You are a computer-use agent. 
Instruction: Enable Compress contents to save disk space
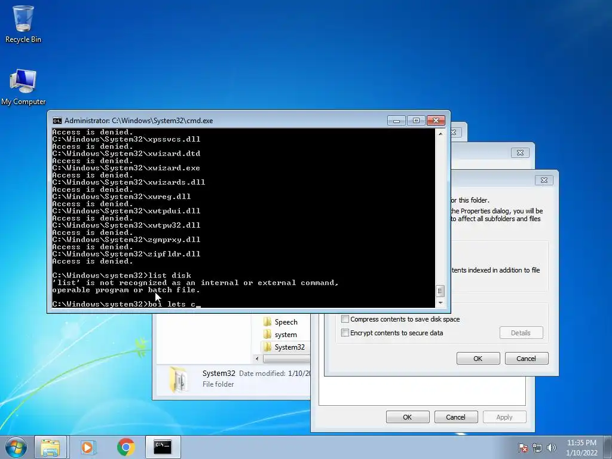pos(345,319)
